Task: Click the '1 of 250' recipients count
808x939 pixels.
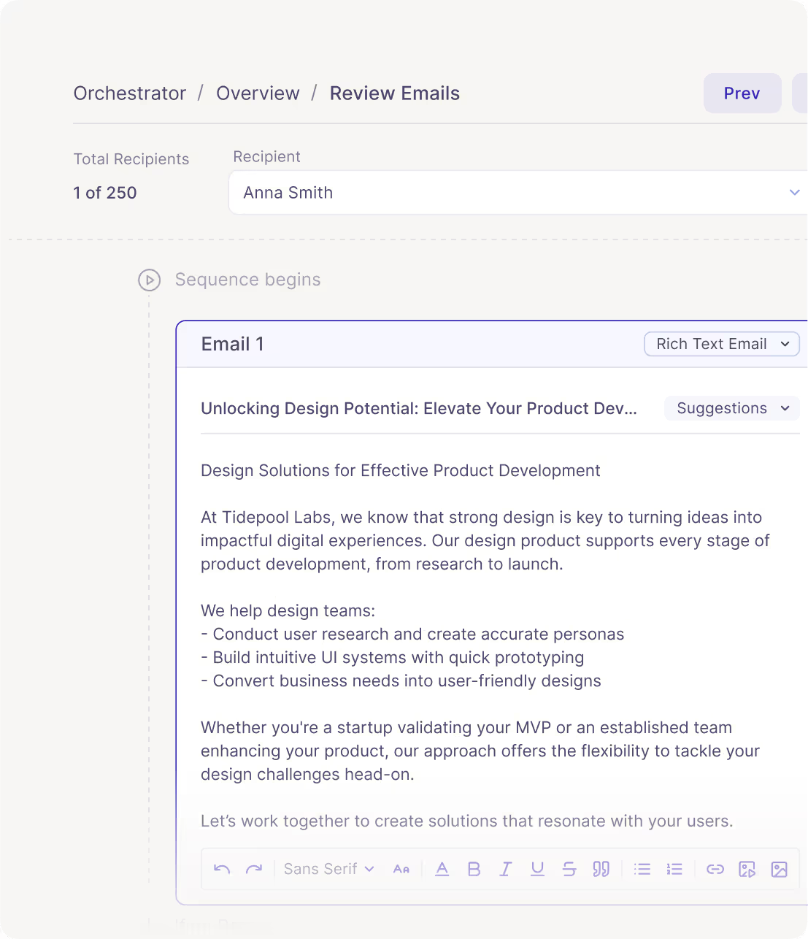Action: click(105, 193)
